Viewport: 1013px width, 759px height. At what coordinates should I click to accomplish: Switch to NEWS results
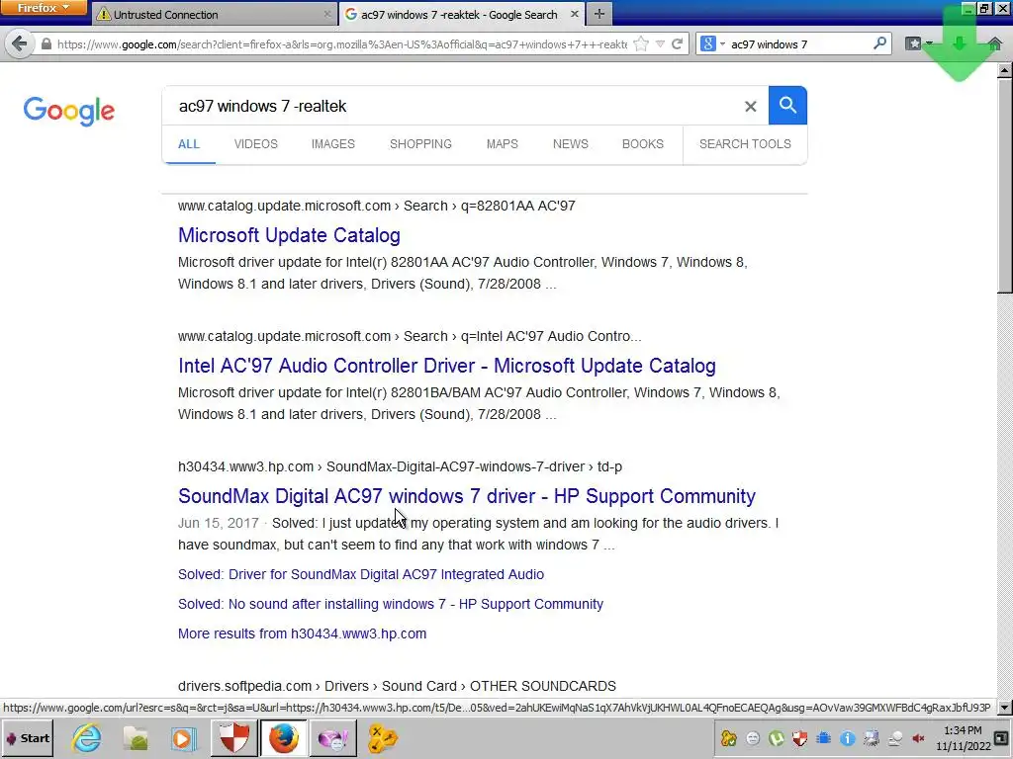[571, 144]
